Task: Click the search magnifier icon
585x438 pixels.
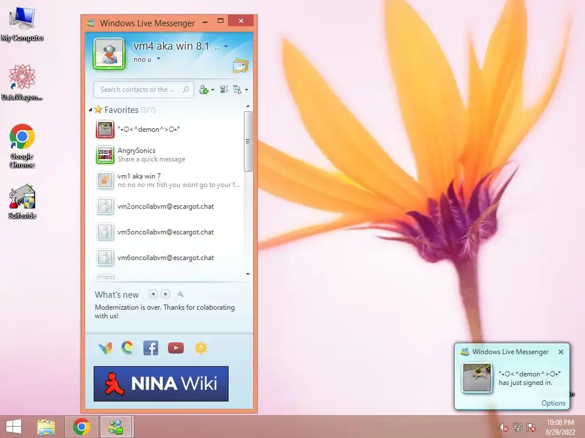Action: tap(186, 90)
